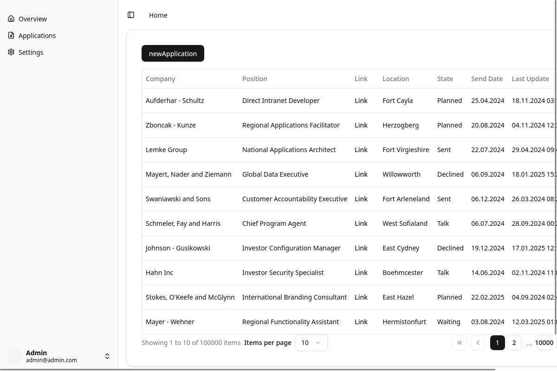Click the pagination ellipsis to expand pages

(529, 343)
